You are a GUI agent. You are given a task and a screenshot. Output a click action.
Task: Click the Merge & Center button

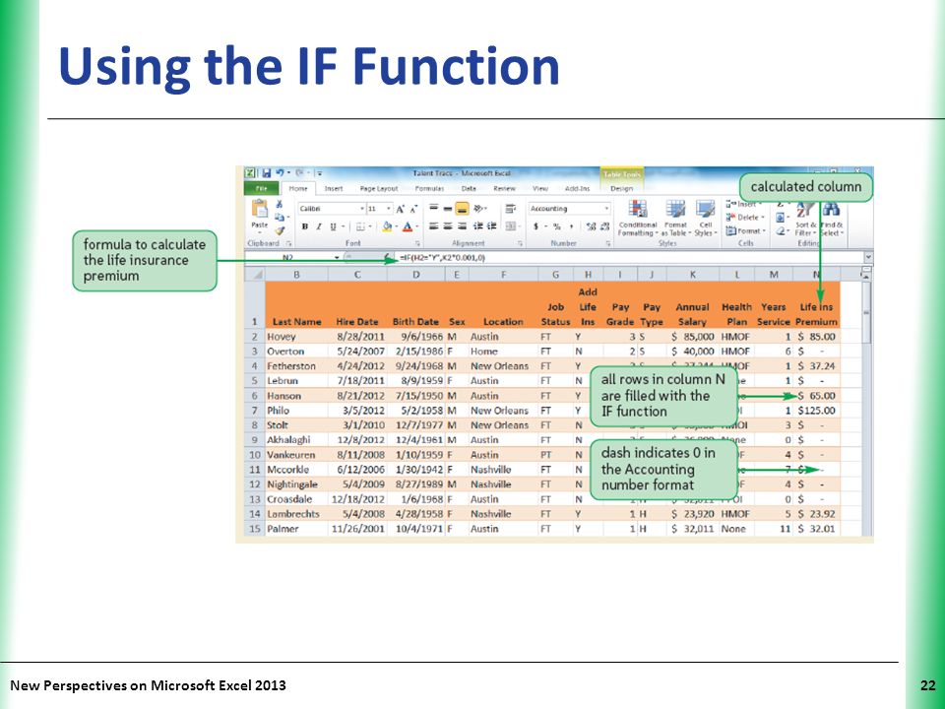tap(512, 226)
